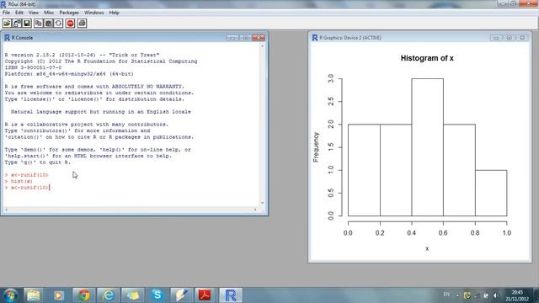Click the R logo in R Console title bar
The width and height of the screenshot is (539, 303).
pos(7,37)
